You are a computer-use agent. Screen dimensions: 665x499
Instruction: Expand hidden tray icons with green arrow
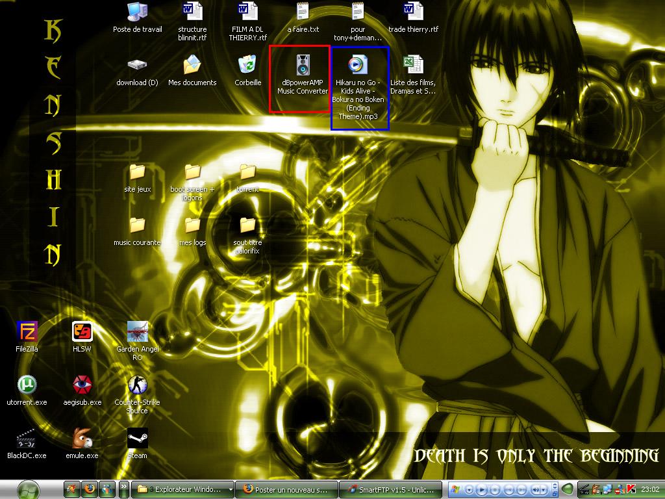tap(568, 489)
